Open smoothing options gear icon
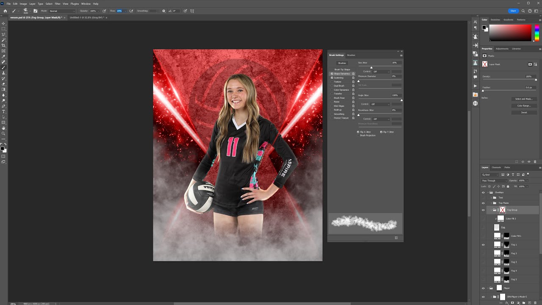 [164, 11]
